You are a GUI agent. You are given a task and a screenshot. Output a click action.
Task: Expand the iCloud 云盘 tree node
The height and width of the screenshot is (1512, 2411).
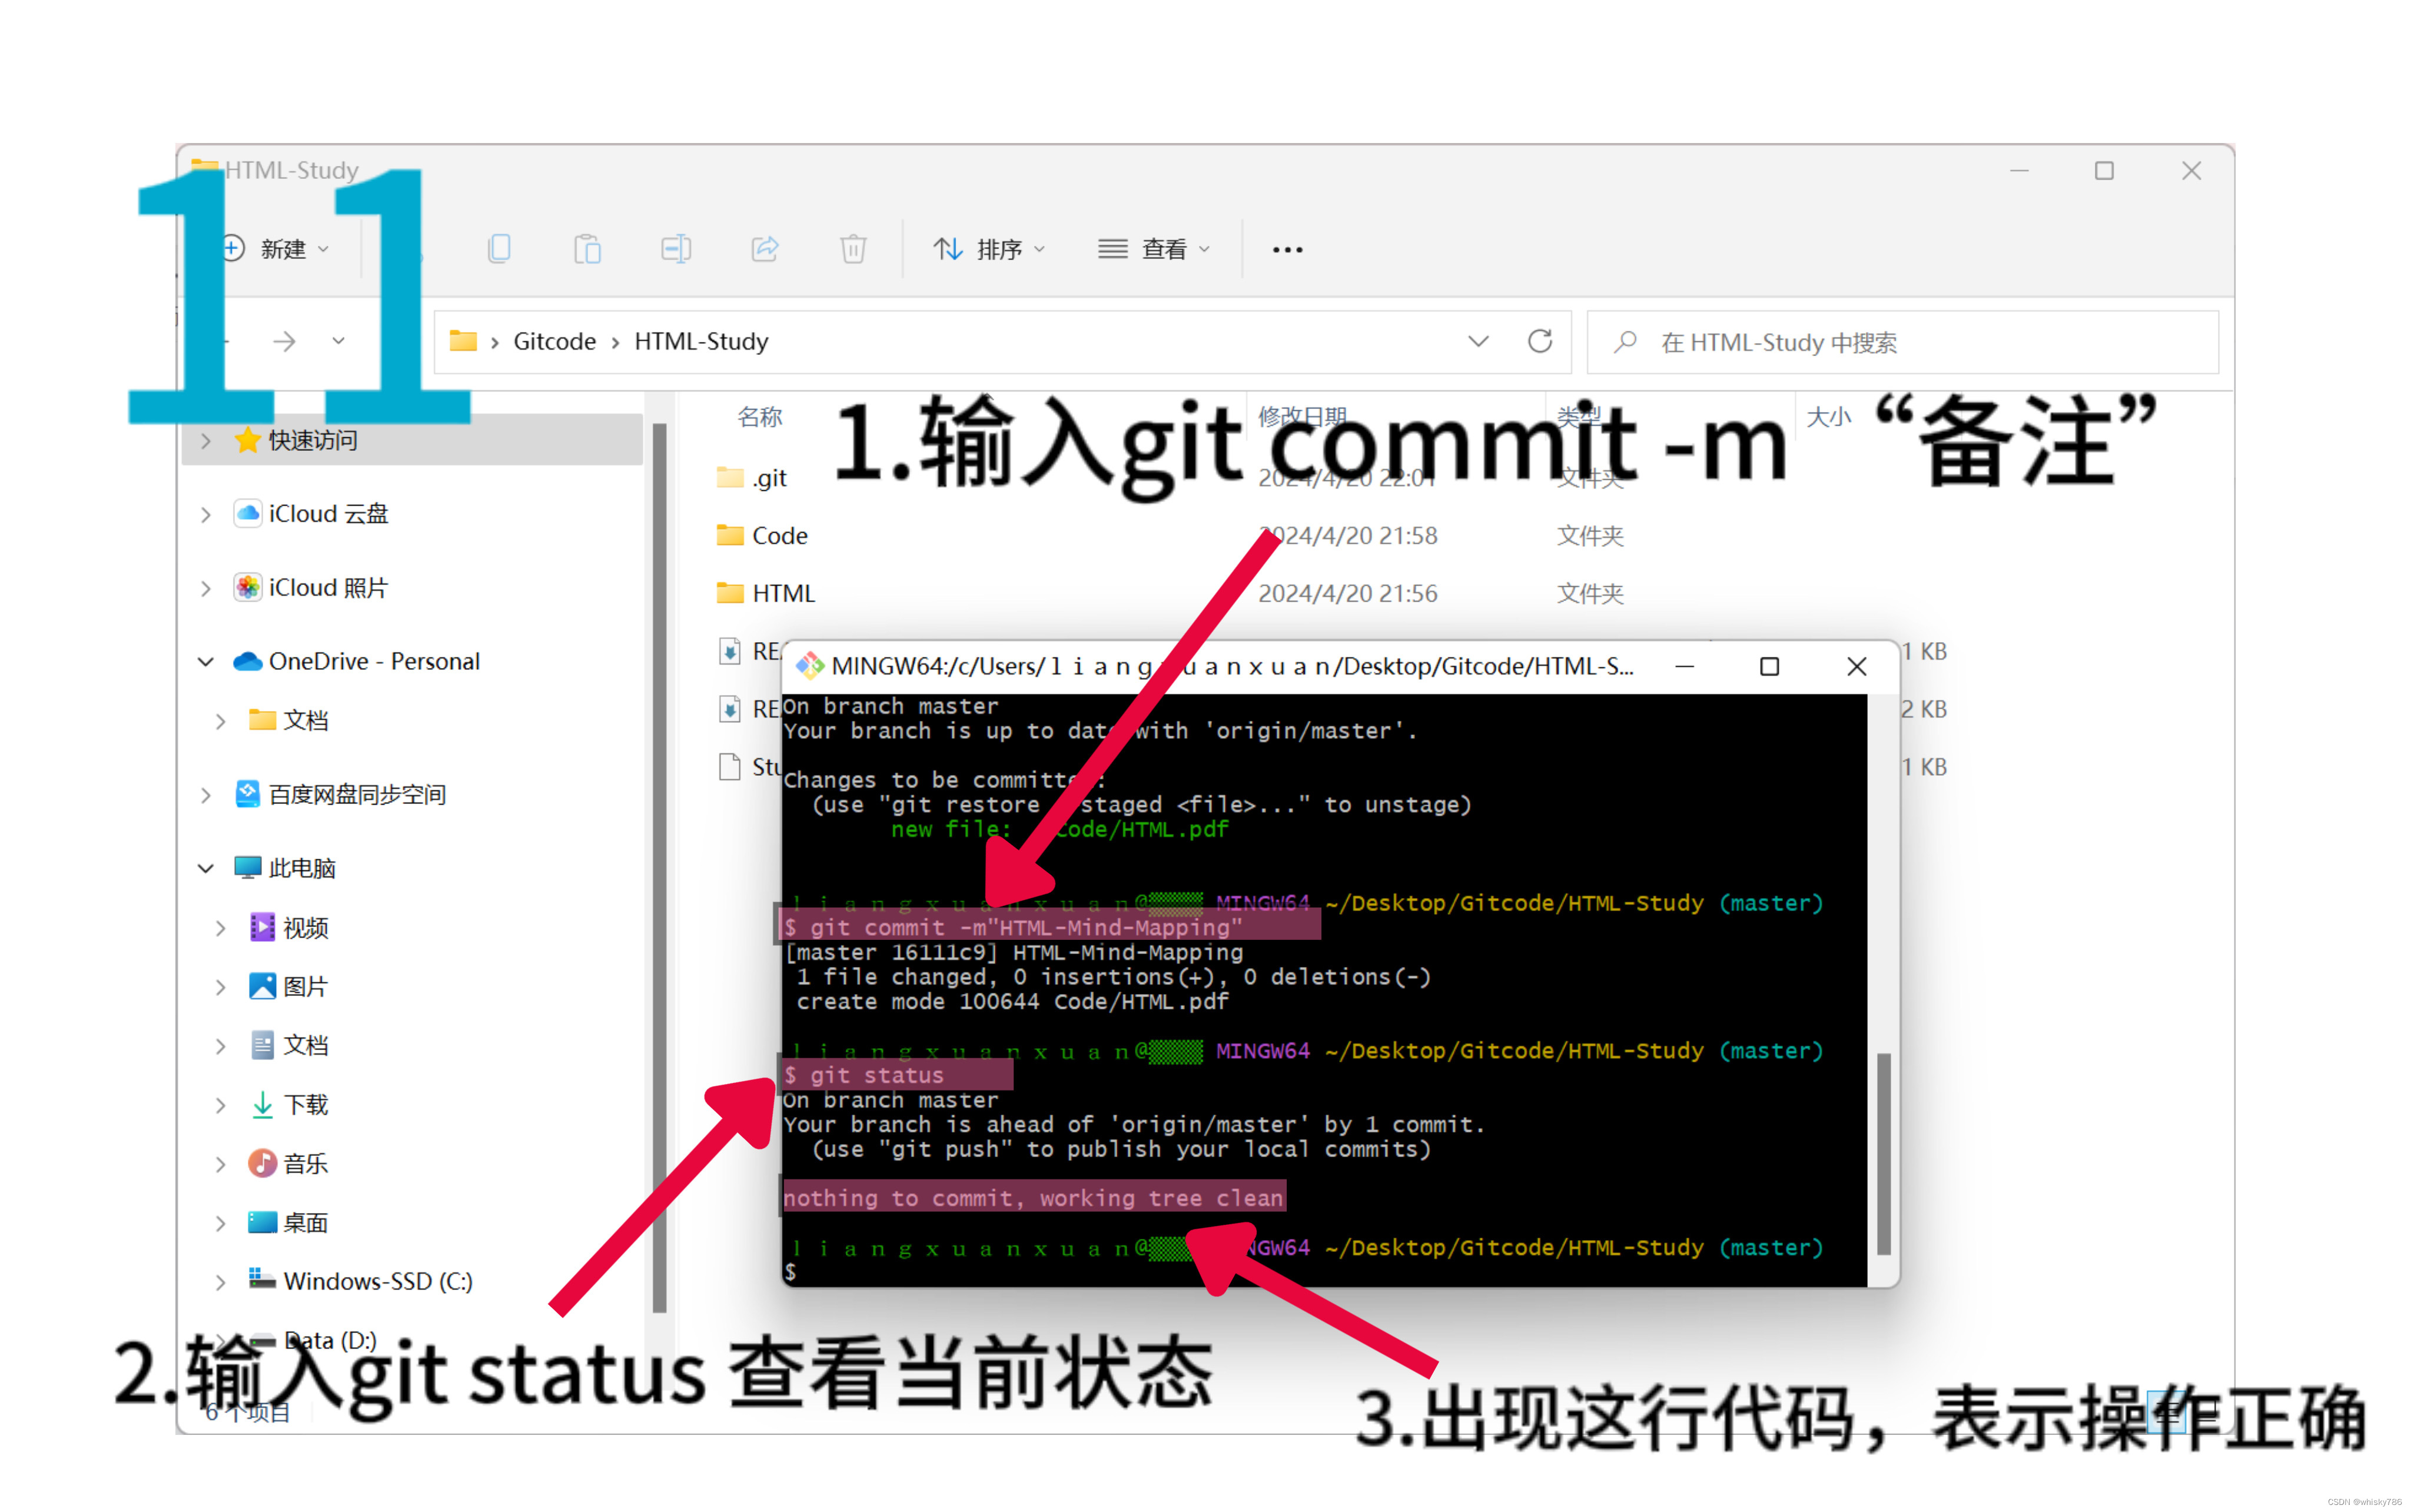tap(206, 515)
